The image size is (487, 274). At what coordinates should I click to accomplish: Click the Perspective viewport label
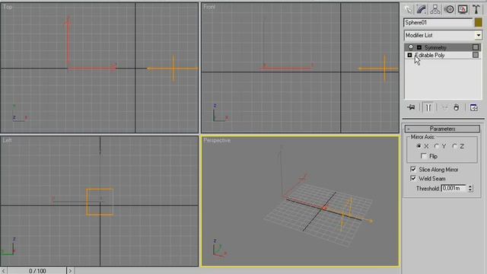pos(217,140)
